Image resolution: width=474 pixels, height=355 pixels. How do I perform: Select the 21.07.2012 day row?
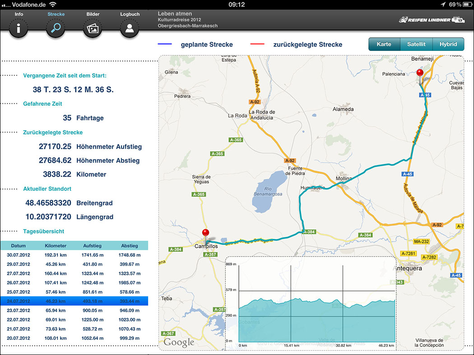pyautogui.click(x=74, y=329)
